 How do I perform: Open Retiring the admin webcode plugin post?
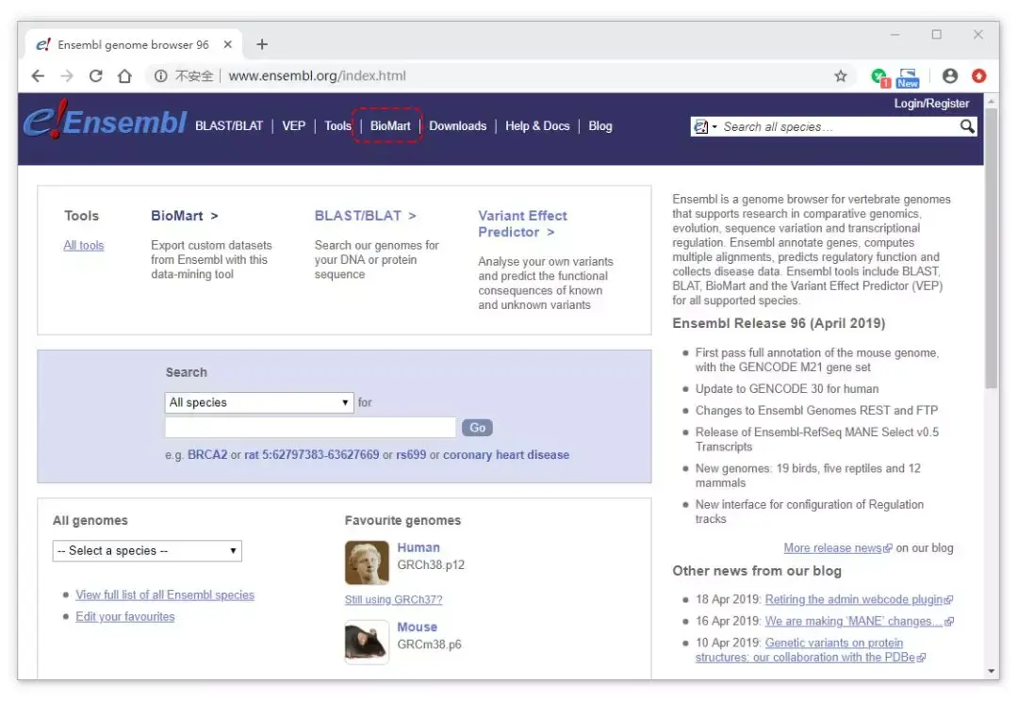(x=854, y=599)
